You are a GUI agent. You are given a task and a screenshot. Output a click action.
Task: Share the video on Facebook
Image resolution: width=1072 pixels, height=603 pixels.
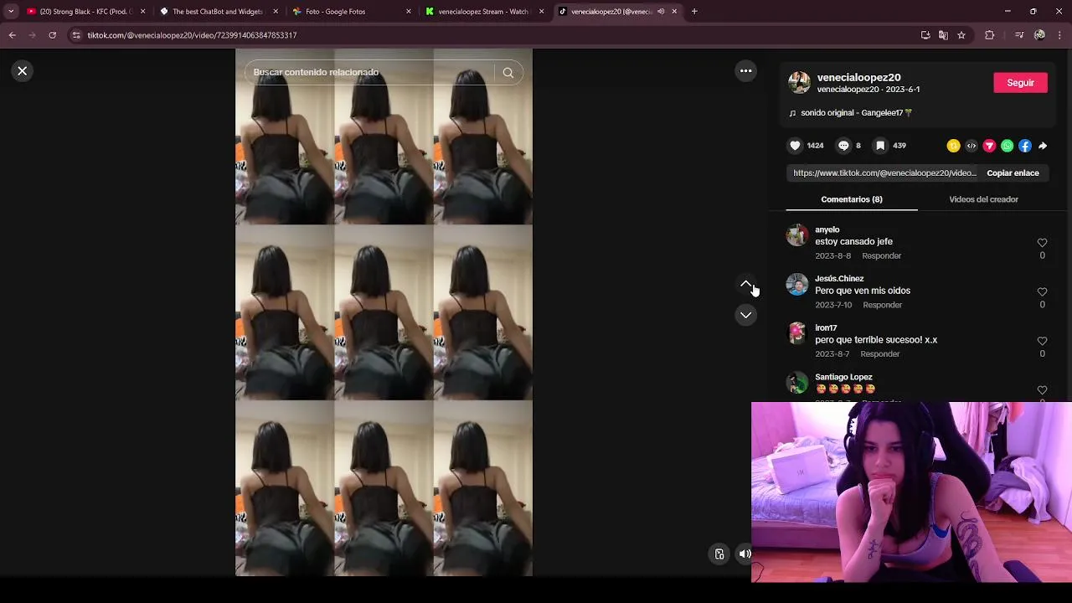[x=1025, y=146]
